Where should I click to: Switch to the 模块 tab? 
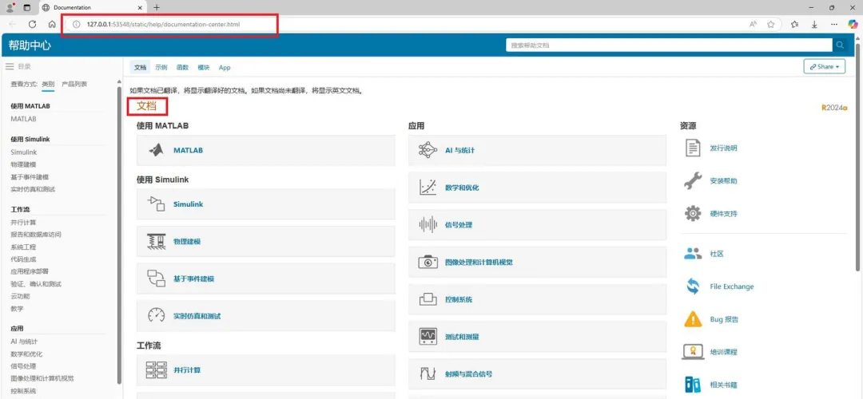tap(204, 68)
